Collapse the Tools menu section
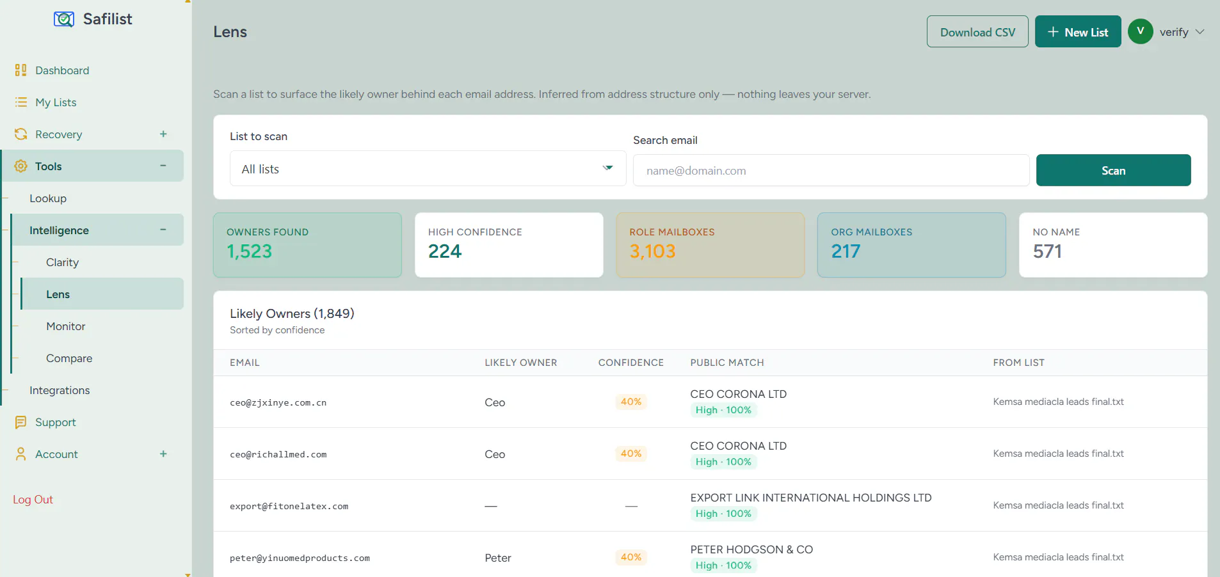The image size is (1220, 577). (x=163, y=166)
